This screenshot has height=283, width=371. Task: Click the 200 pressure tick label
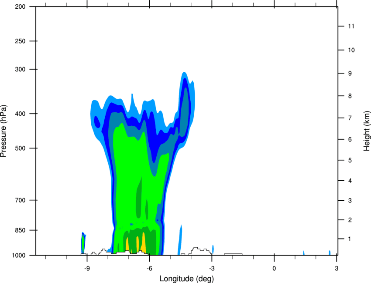[20, 7]
